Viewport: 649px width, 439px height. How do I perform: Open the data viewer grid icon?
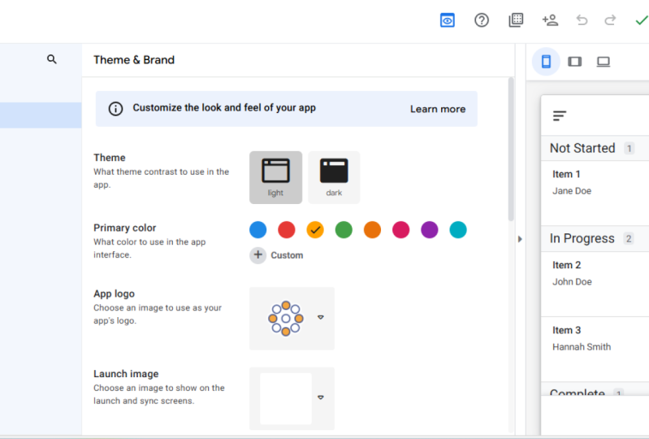(x=516, y=20)
